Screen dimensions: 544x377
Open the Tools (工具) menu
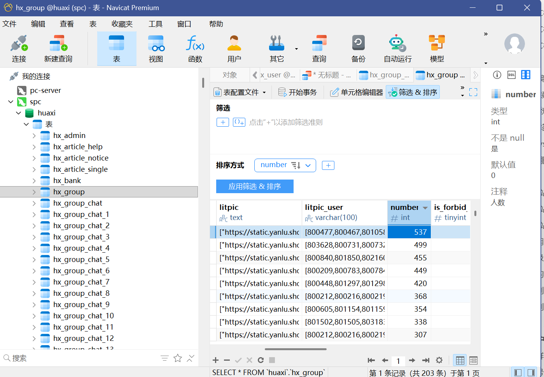pyautogui.click(x=155, y=24)
